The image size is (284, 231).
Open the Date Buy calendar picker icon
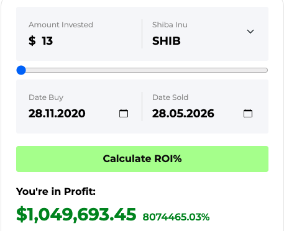[124, 114]
